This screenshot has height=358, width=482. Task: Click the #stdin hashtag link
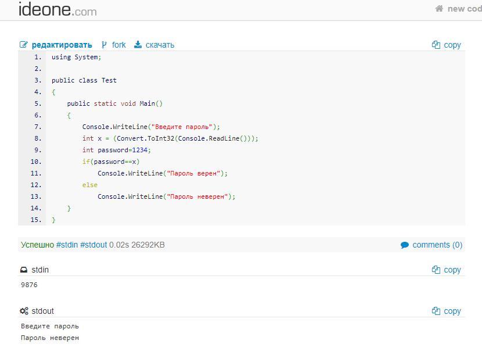(67, 245)
